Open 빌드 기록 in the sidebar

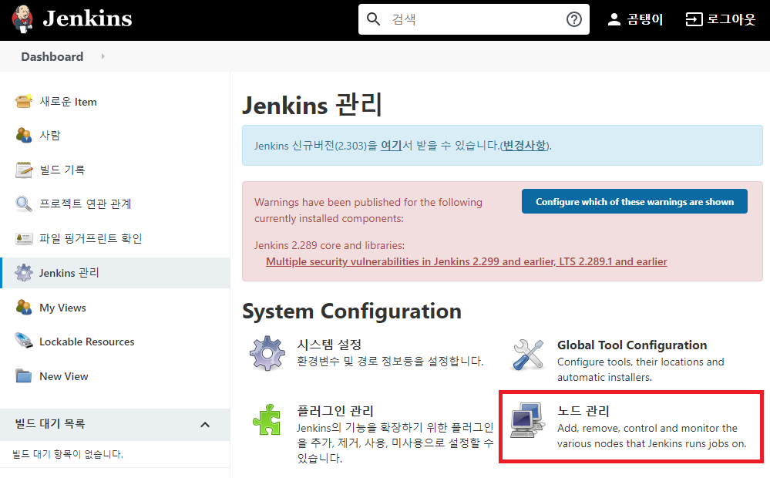[x=62, y=170]
